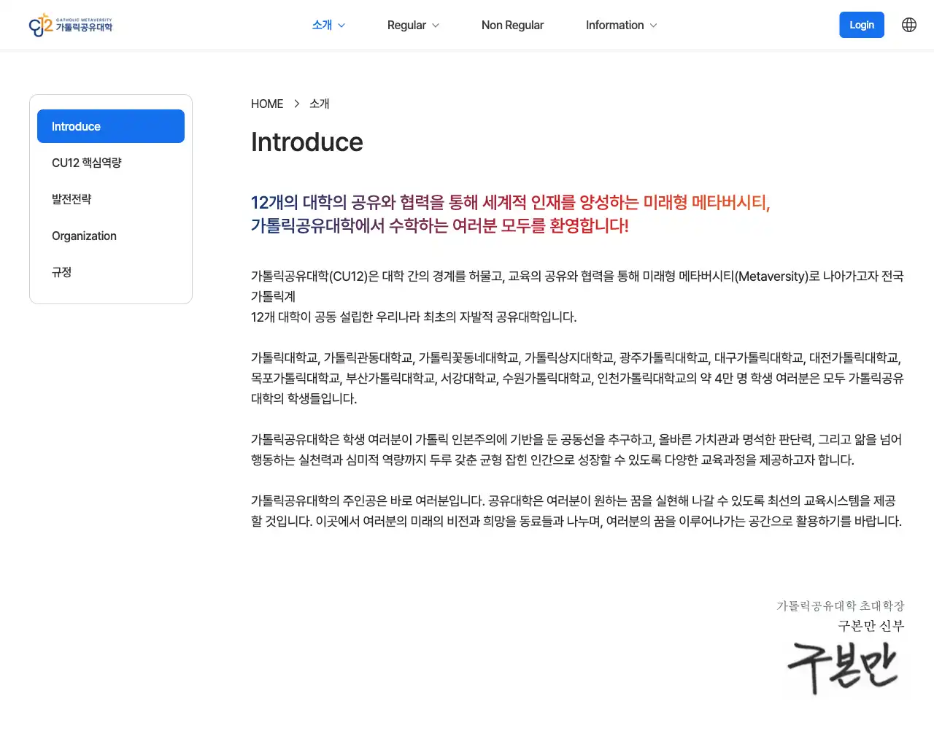Open Organization in the sidebar

(111, 236)
